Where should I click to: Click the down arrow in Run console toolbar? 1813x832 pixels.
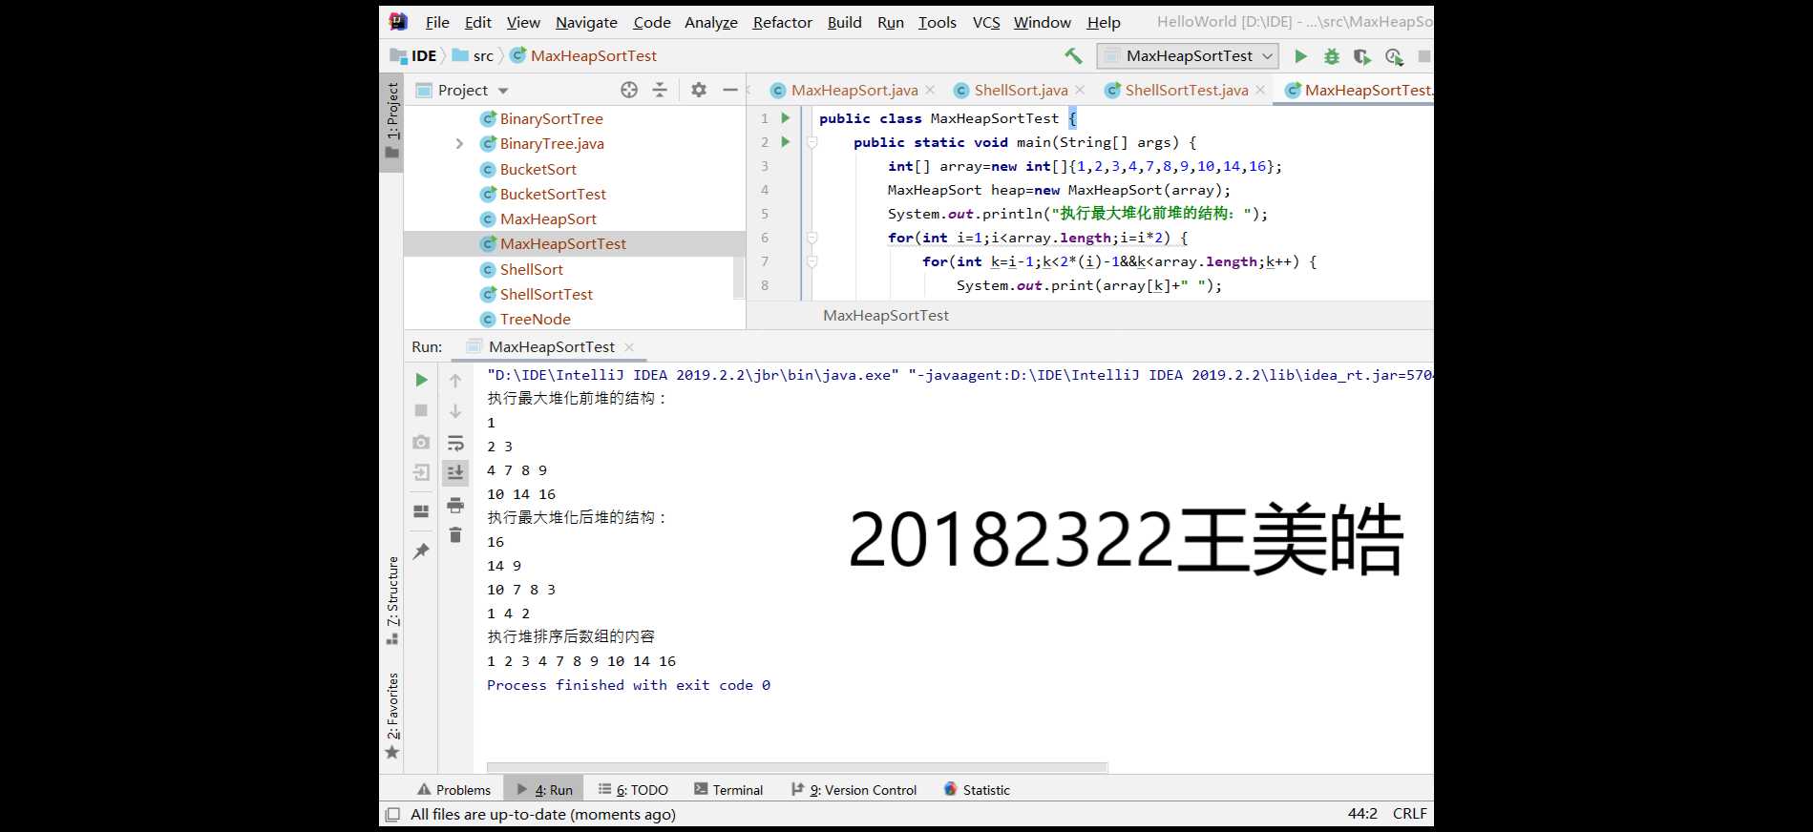[455, 411]
